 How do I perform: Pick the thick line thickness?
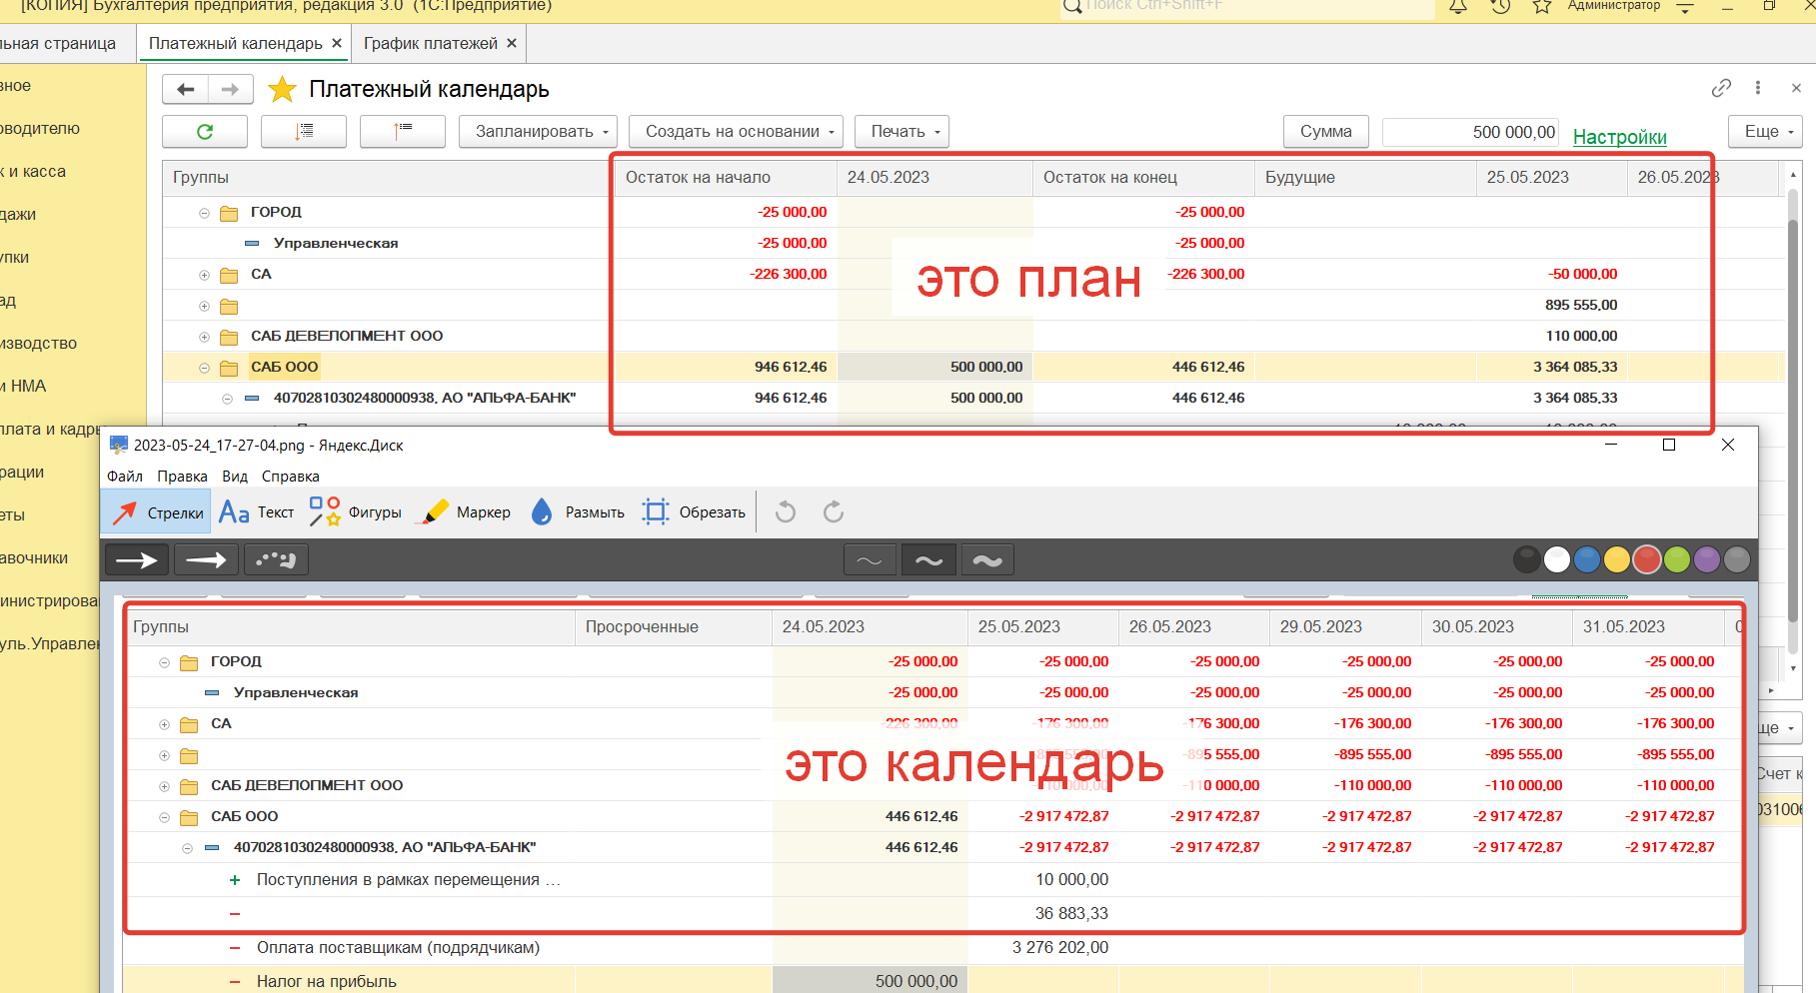click(987, 560)
